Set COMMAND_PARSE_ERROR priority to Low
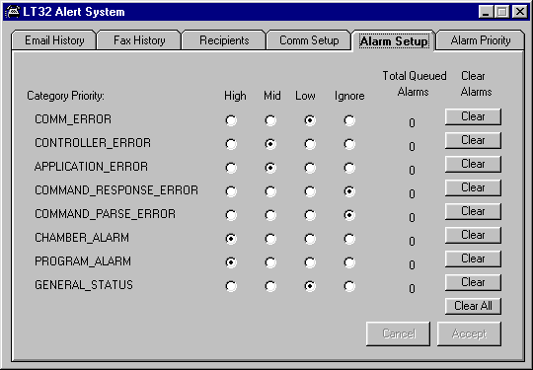 pos(310,215)
